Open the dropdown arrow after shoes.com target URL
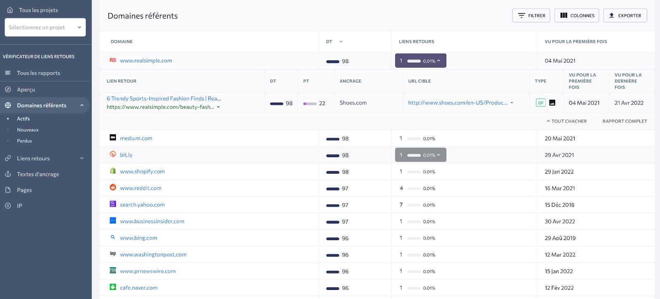 point(512,103)
